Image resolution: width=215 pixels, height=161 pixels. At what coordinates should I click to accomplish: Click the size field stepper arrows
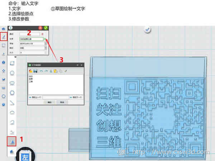tap(45, 53)
